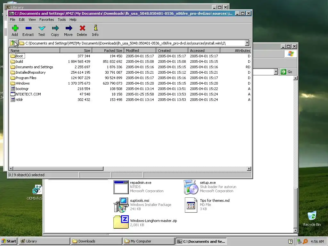Click size value 1 884 565 439
328x246 pixels.
click(x=79, y=61)
